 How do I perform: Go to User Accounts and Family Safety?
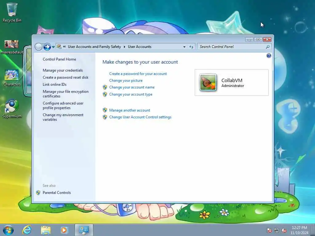pyautogui.click(x=94, y=47)
